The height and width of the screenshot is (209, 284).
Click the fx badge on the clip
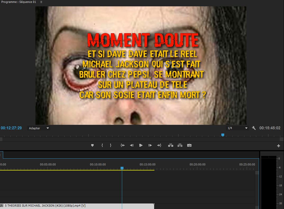[x=2, y=206]
